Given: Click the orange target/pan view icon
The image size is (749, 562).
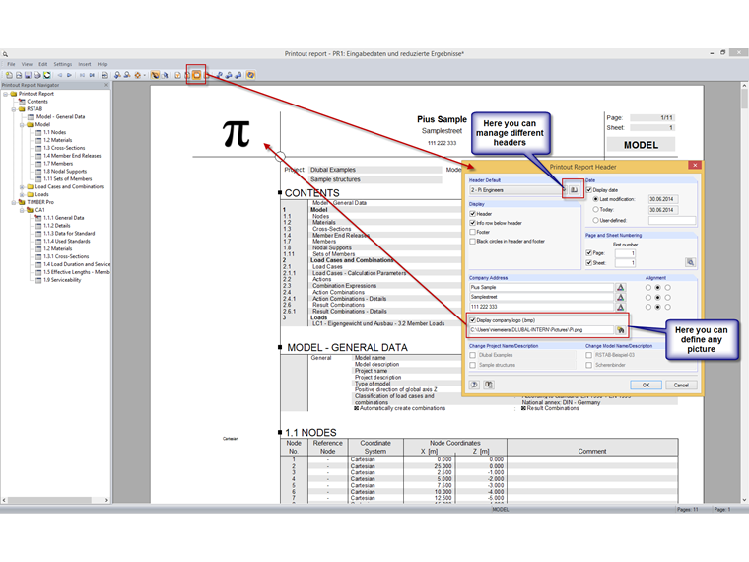Looking at the screenshot, I should click(138, 75).
